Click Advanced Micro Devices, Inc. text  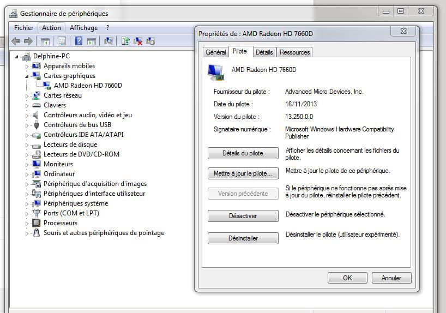tap(324, 92)
